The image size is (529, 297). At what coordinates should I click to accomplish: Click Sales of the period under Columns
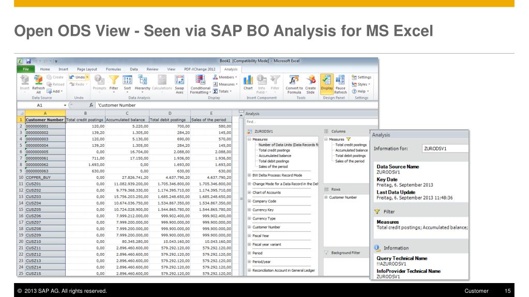tap(350, 161)
